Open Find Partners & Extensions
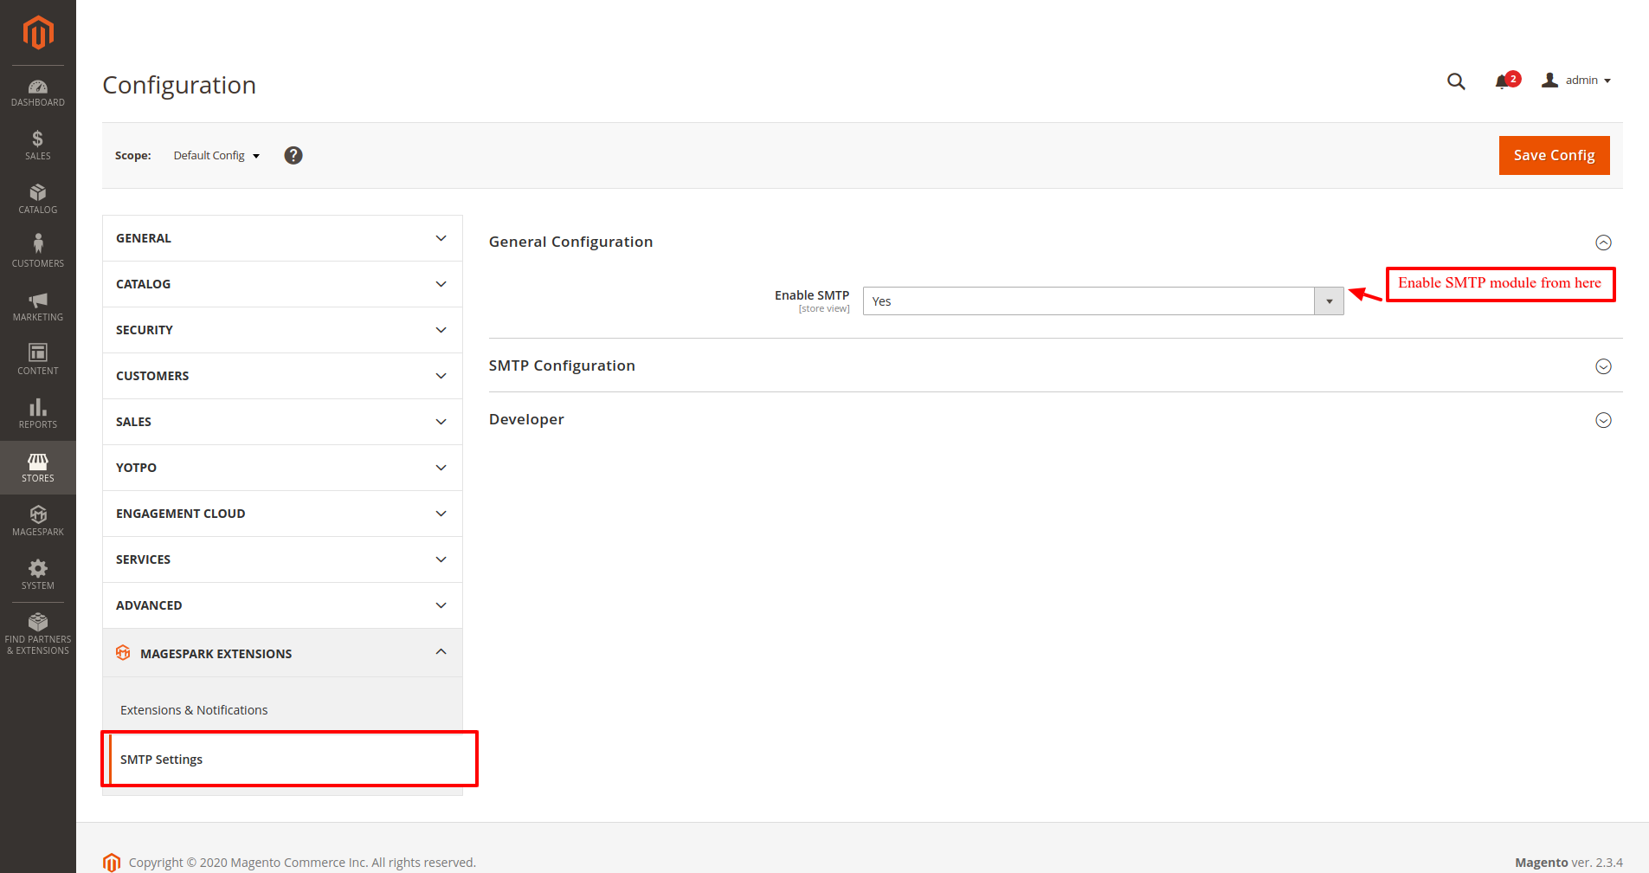This screenshot has height=873, width=1649. [x=38, y=634]
